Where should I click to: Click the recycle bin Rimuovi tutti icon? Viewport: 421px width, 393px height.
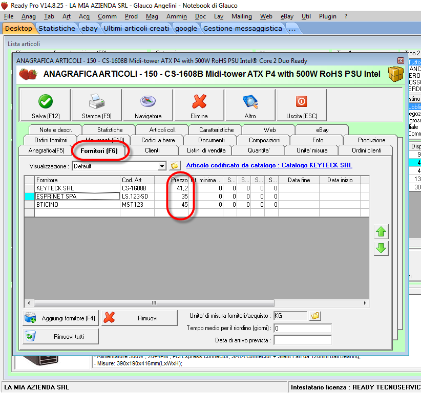click(30, 336)
